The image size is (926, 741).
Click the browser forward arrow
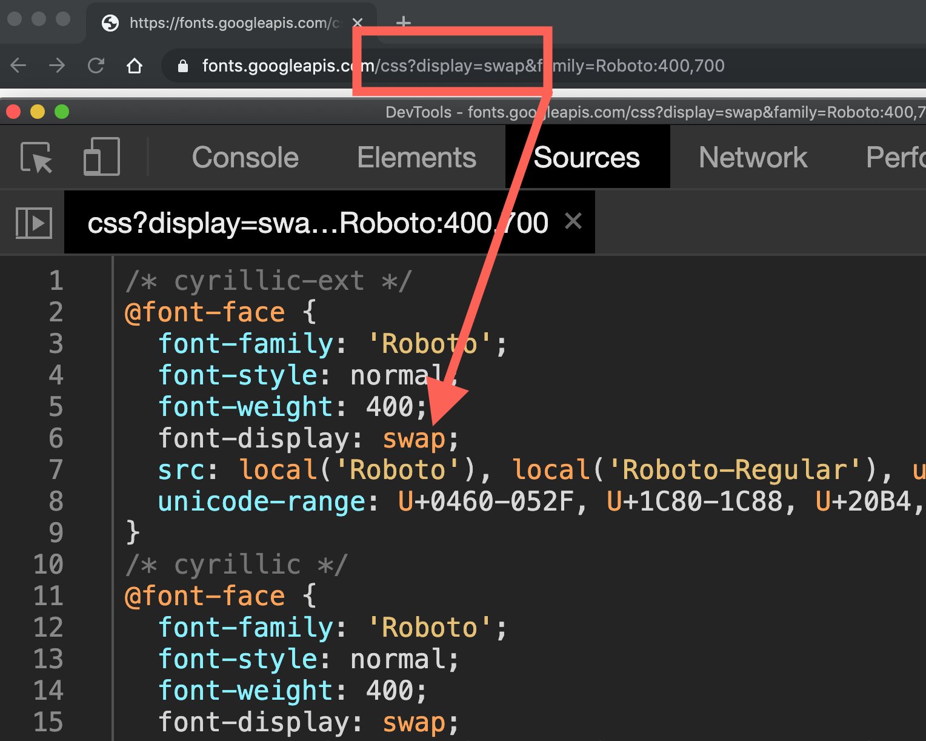pyautogui.click(x=57, y=65)
